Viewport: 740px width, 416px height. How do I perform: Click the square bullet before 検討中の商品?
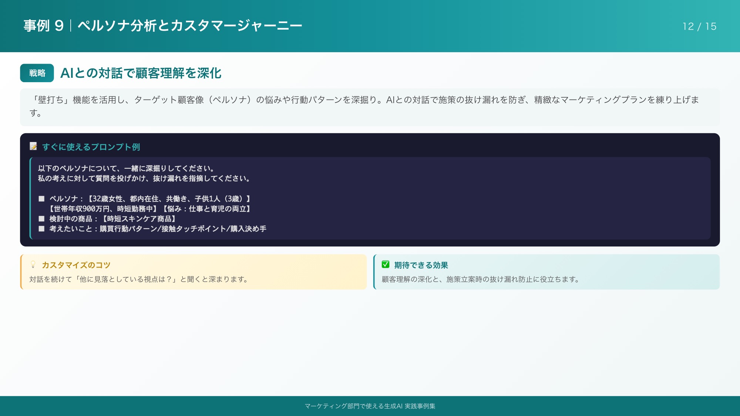(x=41, y=219)
